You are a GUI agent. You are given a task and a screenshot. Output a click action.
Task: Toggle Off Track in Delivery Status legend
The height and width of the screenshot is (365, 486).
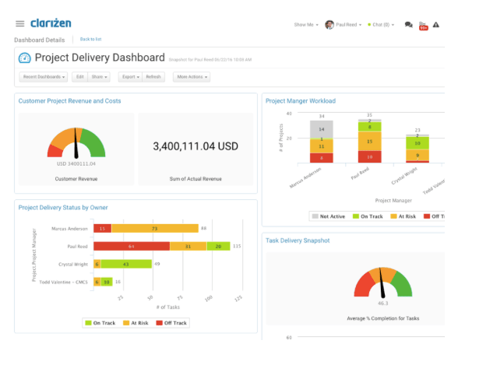pyautogui.click(x=171, y=323)
